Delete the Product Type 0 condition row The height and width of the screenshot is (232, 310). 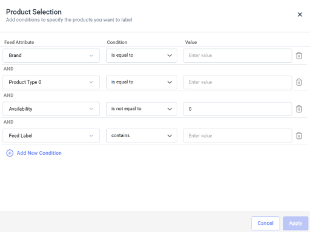pos(299,82)
